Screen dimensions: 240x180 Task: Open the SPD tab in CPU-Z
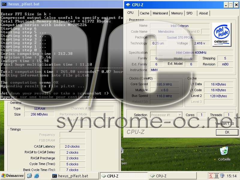coord(190,13)
